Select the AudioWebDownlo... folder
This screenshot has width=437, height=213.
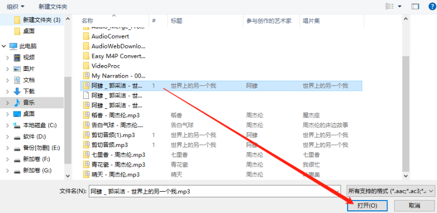tap(118, 46)
